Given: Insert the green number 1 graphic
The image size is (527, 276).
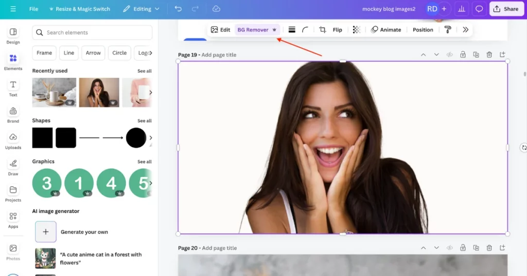Looking at the screenshot, I should tap(79, 183).
